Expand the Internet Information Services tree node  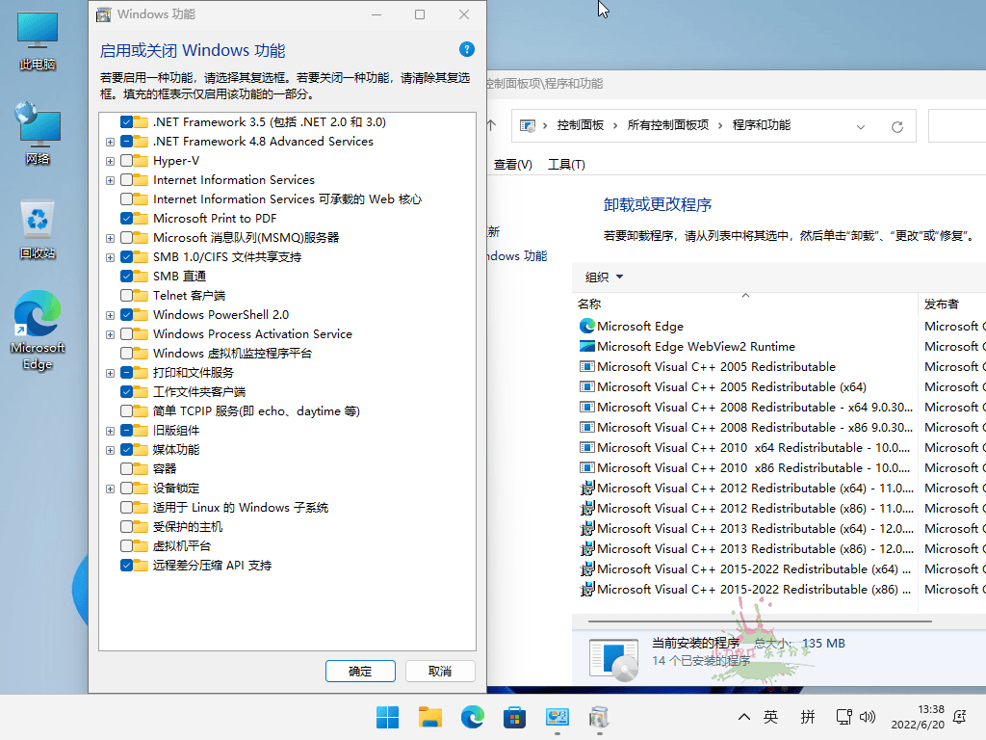coord(110,179)
